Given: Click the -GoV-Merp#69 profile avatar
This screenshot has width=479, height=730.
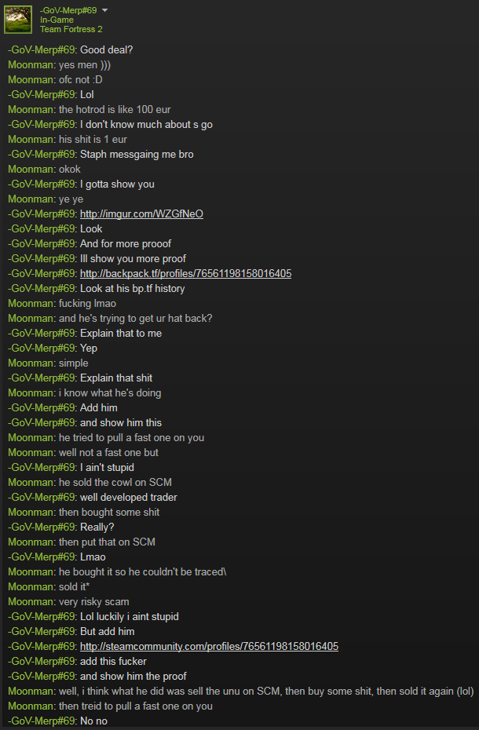Looking at the screenshot, I should [18, 20].
